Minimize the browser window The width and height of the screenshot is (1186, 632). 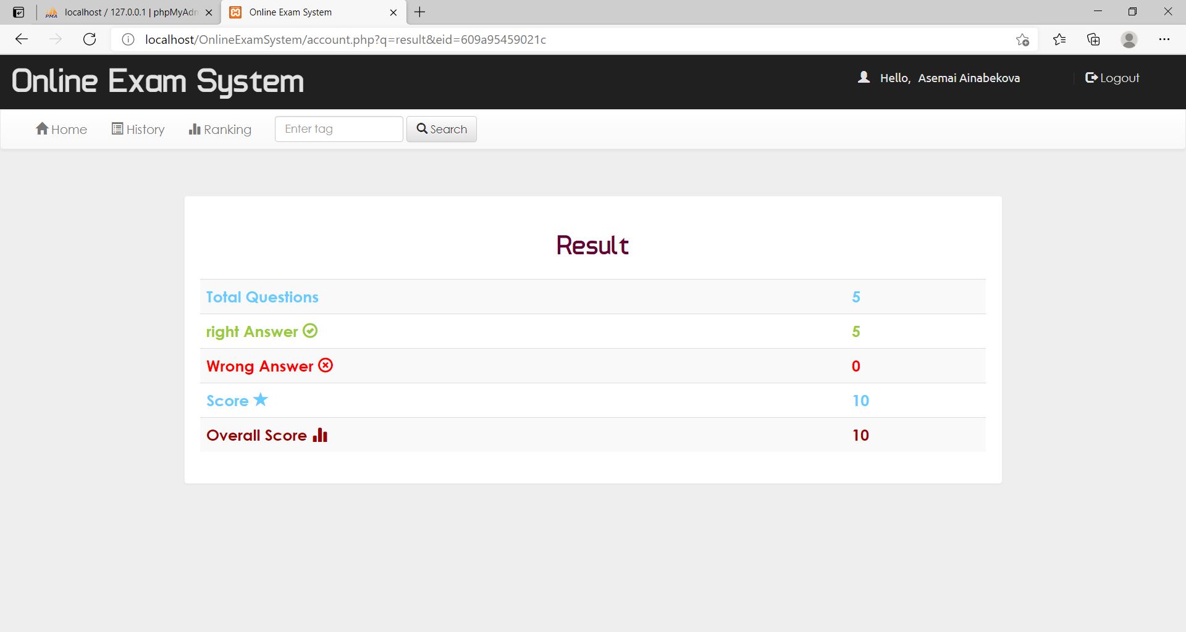pyautogui.click(x=1098, y=12)
